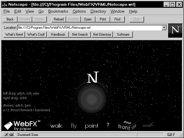Open the Handbook directory button
The height and width of the screenshot is (138, 184).
point(58,34)
